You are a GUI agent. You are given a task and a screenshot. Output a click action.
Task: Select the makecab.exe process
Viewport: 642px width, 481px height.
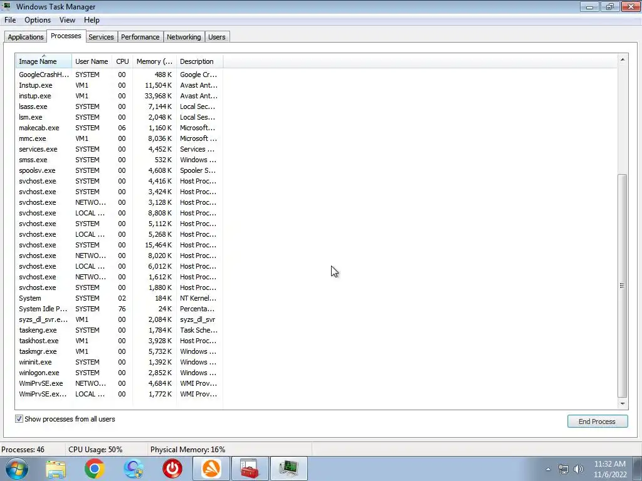[x=119, y=128]
